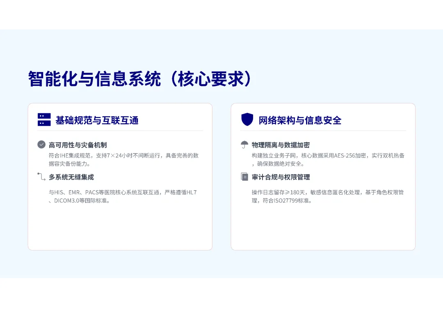
Task: Click the checkmark circle icon beside 高可用性与灾备机制
Action: (x=41, y=144)
